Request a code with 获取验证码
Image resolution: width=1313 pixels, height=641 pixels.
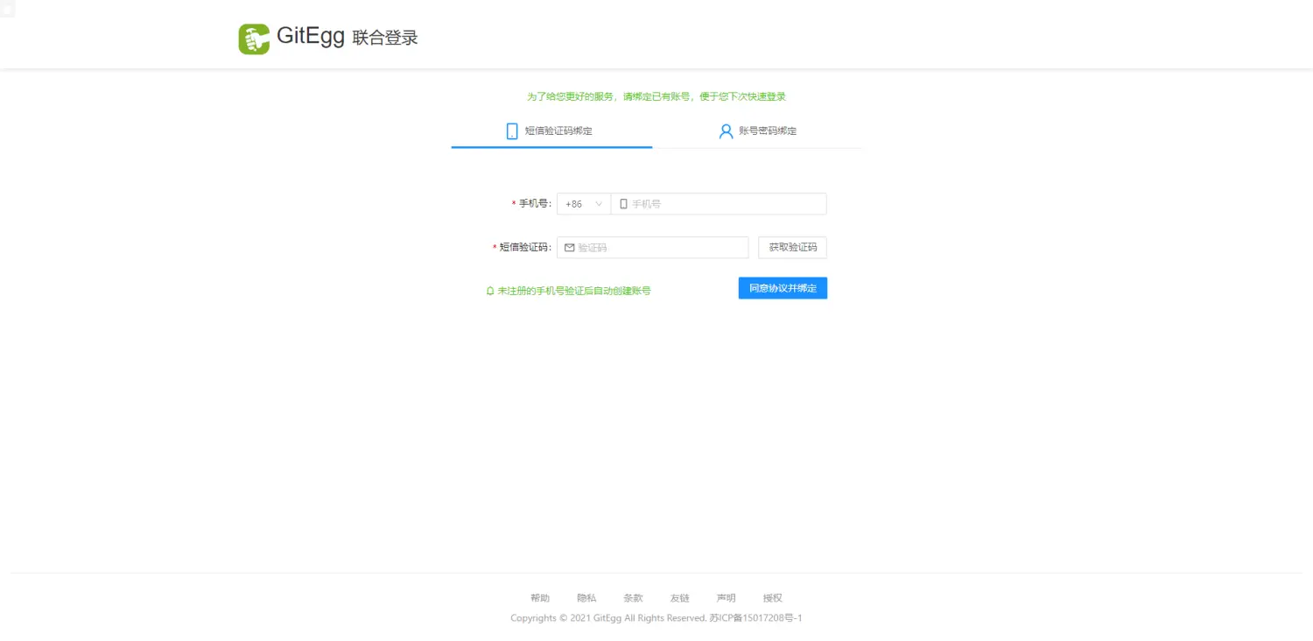[792, 248]
